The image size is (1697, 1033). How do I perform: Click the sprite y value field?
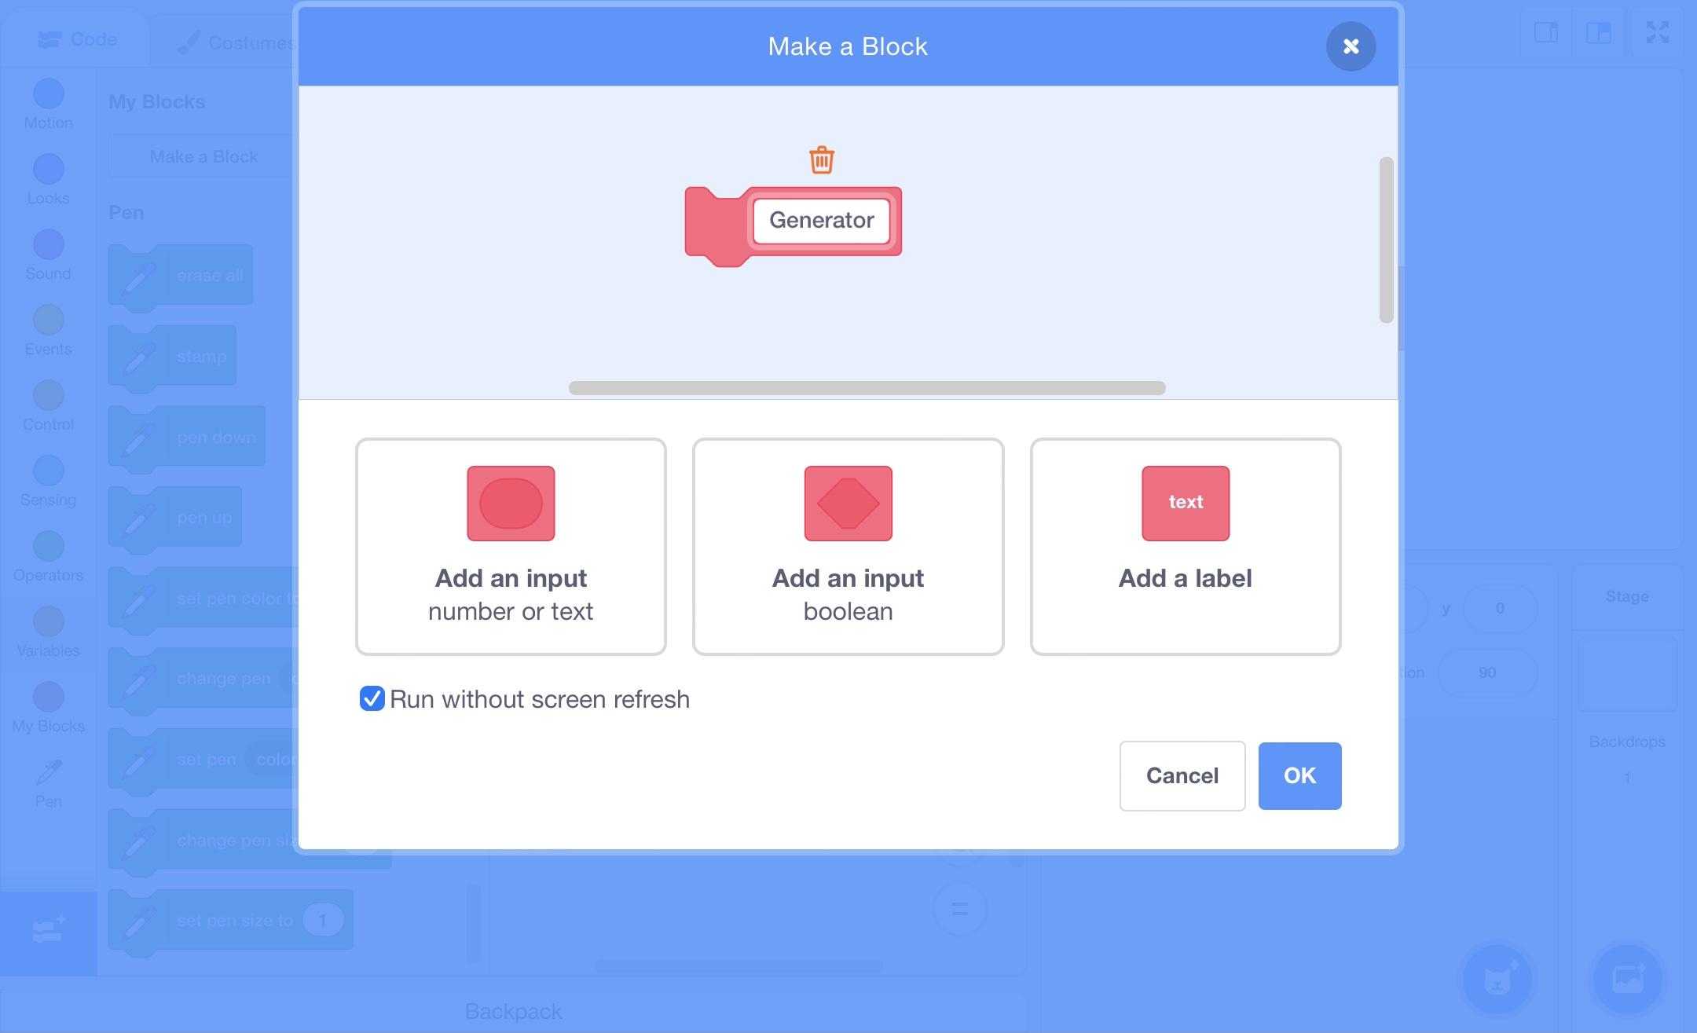[1500, 608]
